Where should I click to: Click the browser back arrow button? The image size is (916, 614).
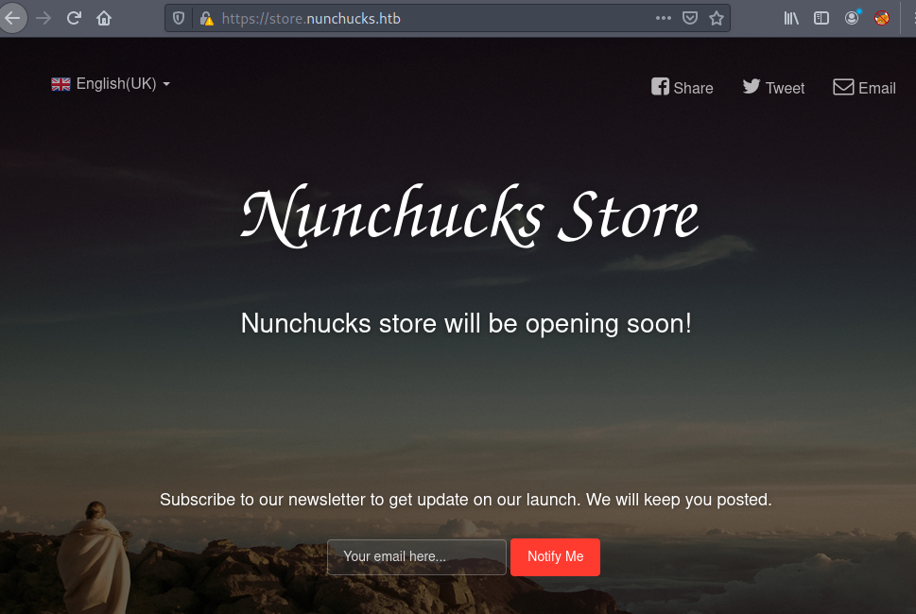[12, 18]
